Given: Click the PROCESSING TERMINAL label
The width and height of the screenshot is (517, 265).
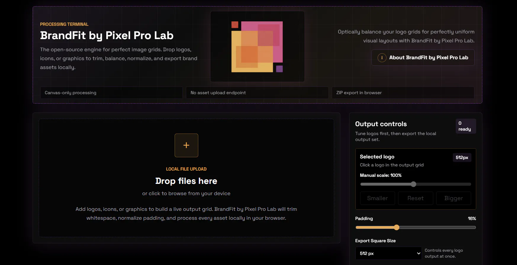Looking at the screenshot, I should click(64, 24).
